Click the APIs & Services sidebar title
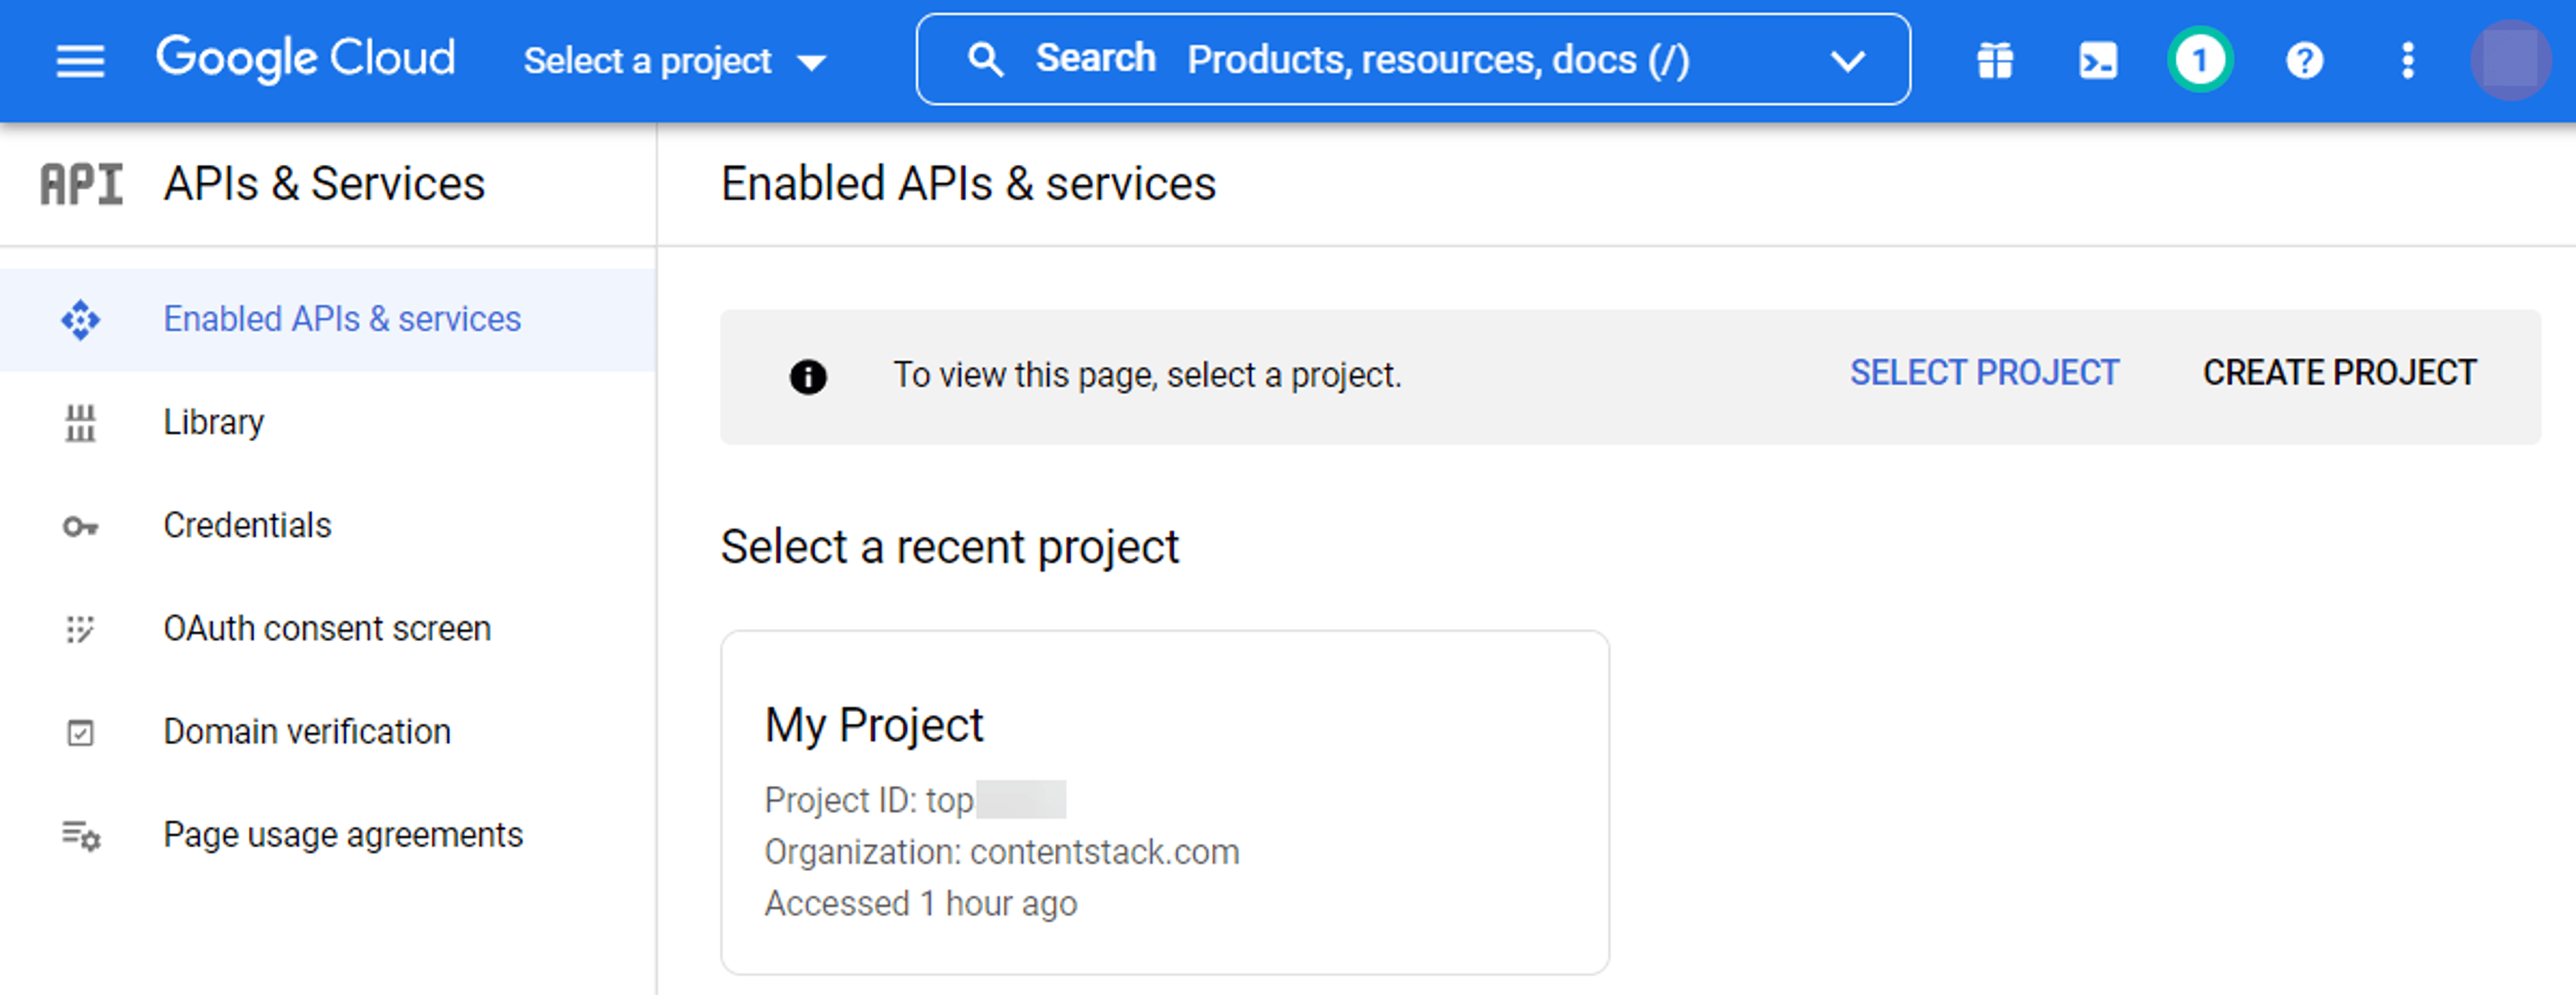This screenshot has width=2576, height=995. pyautogui.click(x=324, y=184)
